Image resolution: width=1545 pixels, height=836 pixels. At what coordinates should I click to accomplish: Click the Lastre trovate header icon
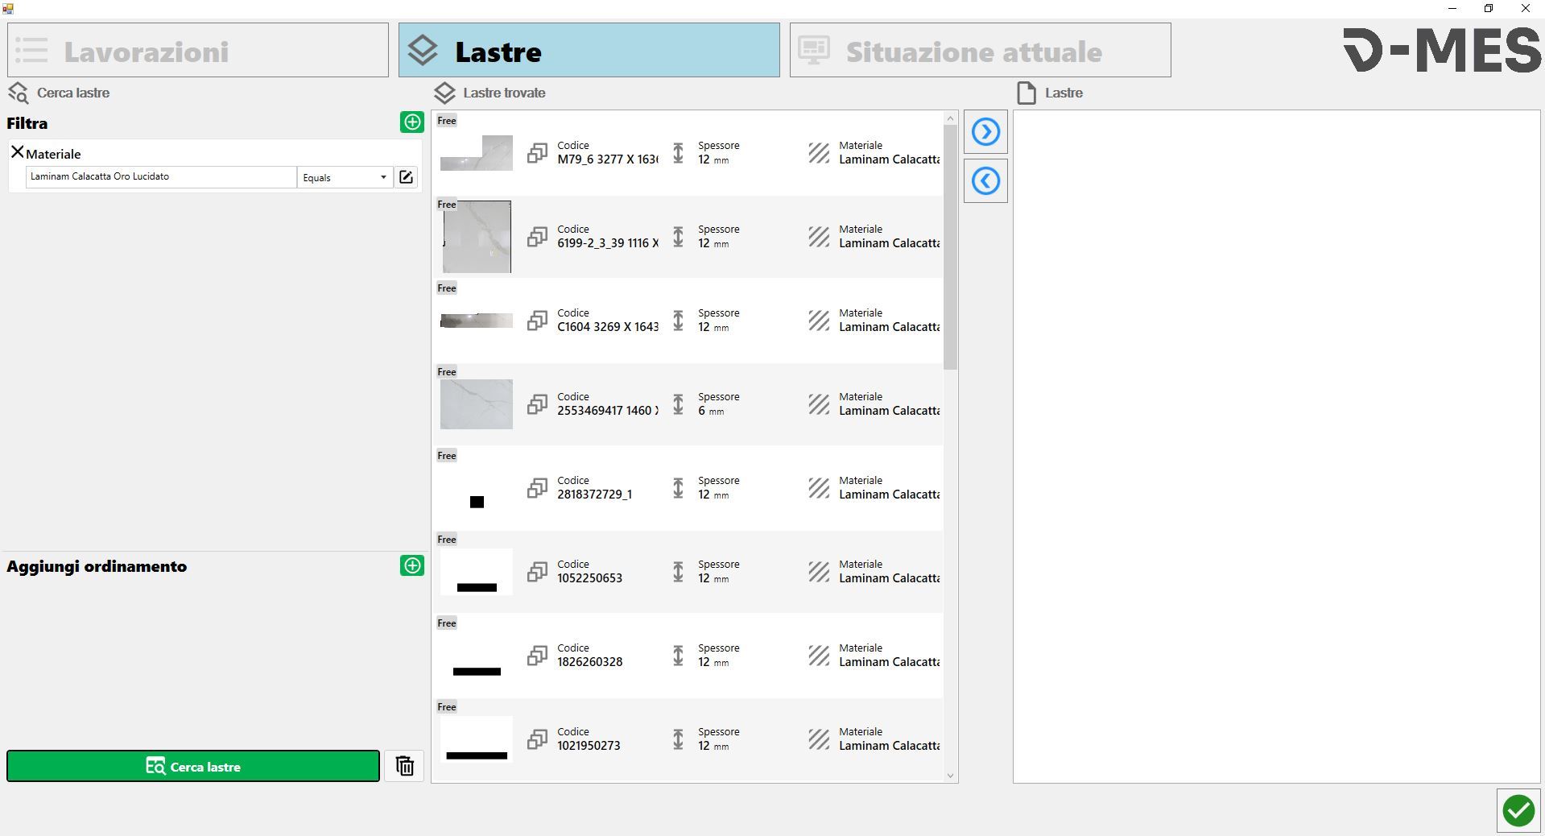click(x=444, y=93)
